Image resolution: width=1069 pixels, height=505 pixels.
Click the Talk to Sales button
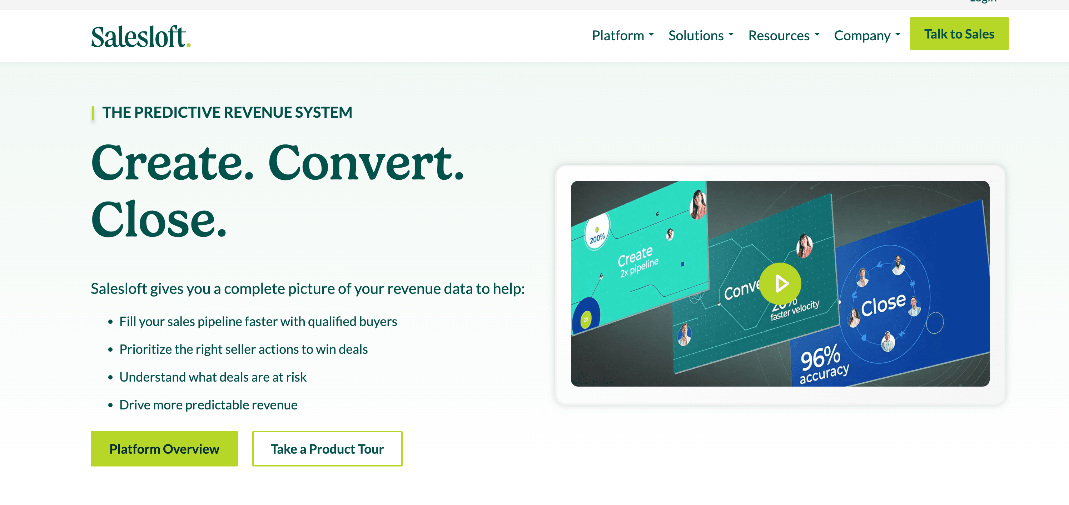[x=959, y=34]
